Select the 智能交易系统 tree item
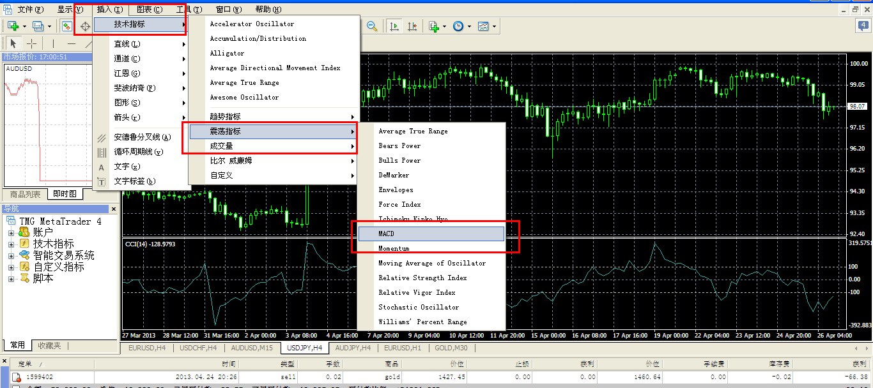The width and height of the screenshot is (873, 388). [63, 255]
